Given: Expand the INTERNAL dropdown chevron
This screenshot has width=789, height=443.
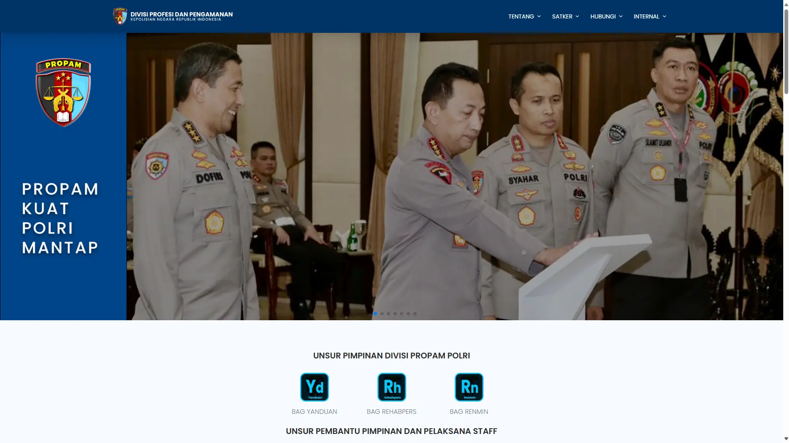Looking at the screenshot, I should tap(664, 16).
